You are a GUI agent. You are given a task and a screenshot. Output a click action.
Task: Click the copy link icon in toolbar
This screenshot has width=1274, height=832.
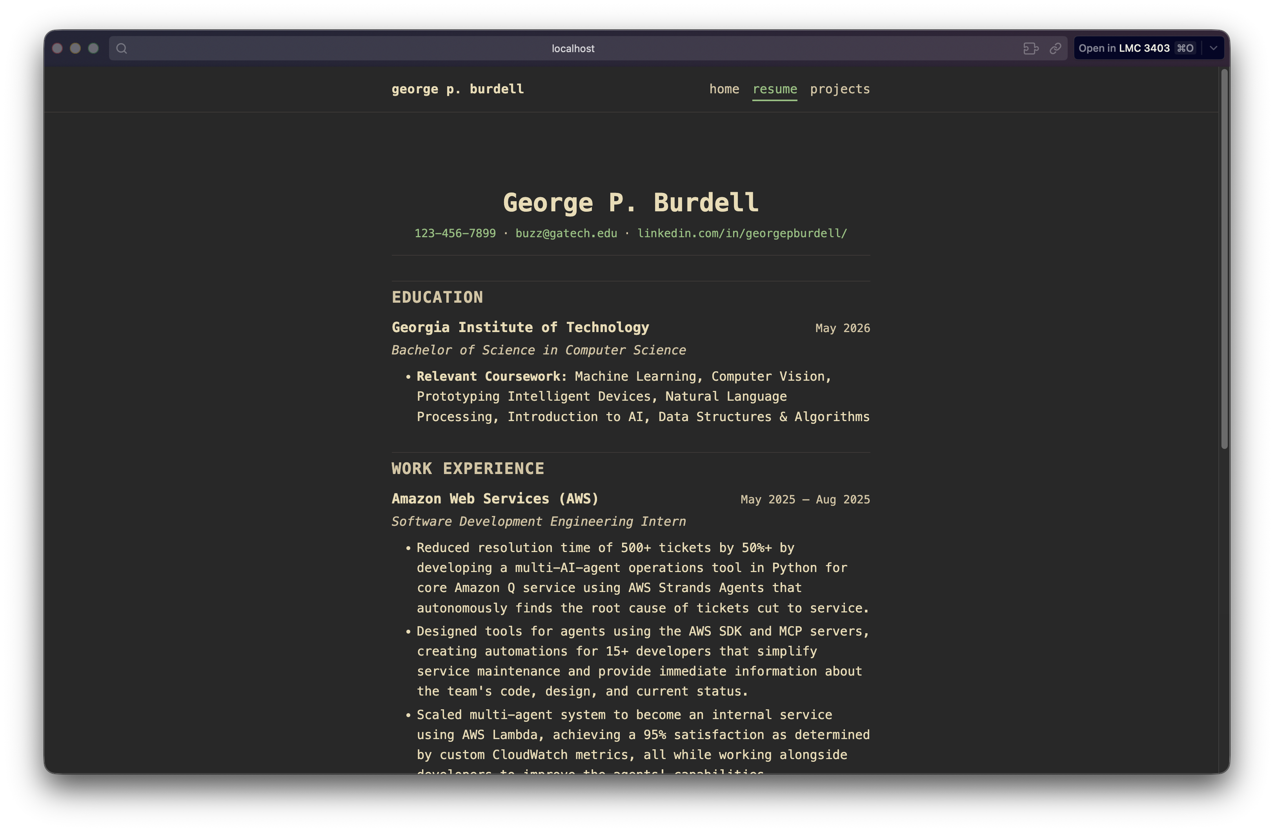coord(1055,48)
